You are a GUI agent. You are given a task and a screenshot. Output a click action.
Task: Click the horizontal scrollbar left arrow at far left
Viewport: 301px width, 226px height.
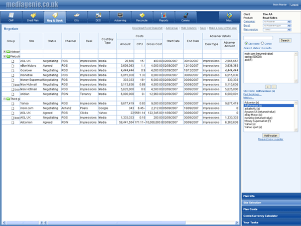point(4,222)
